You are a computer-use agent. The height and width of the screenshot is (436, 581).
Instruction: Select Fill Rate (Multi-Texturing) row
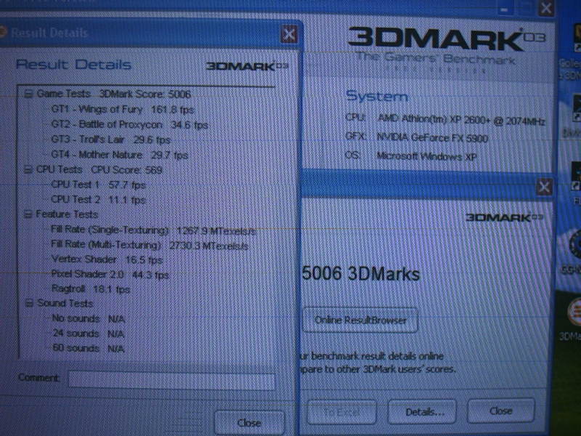pyautogui.click(x=150, y=245)
